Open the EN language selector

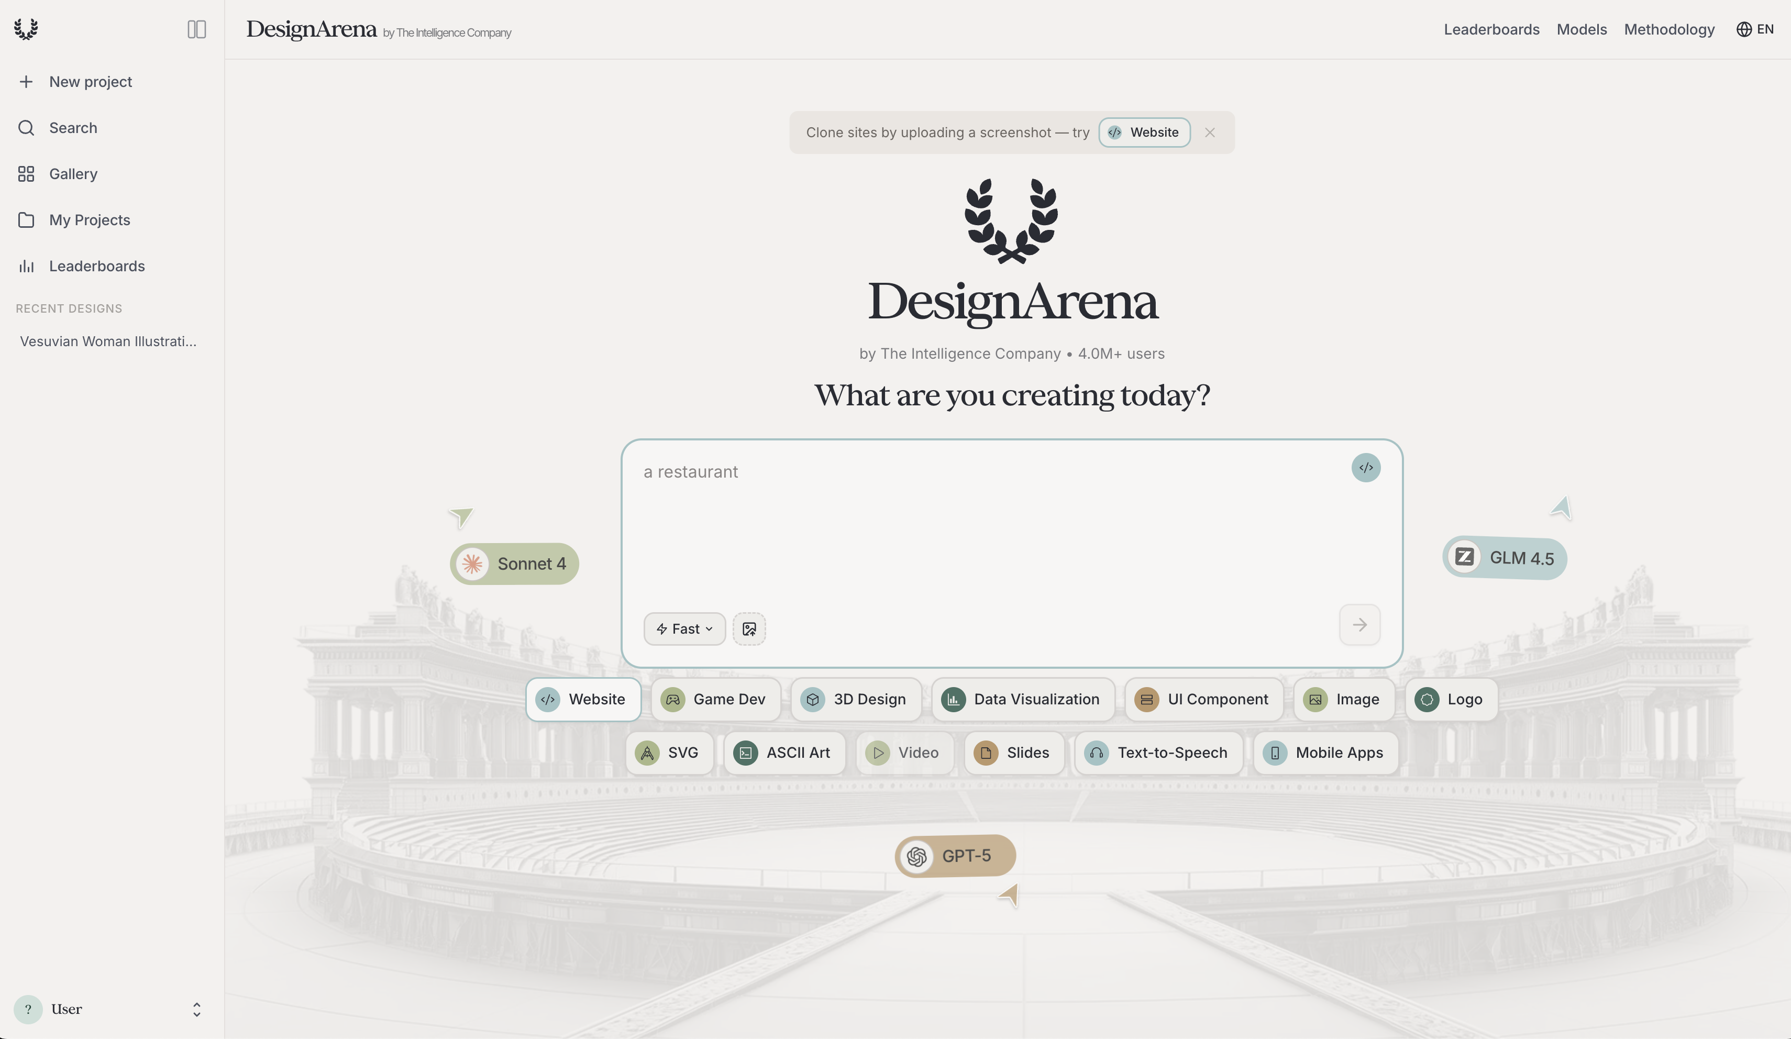click(1755, 29)
